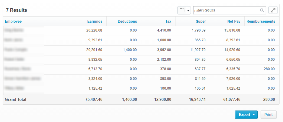Screen dimensions: 283x122
Task: Click the Print button
Action: click(x=269, y=115)
